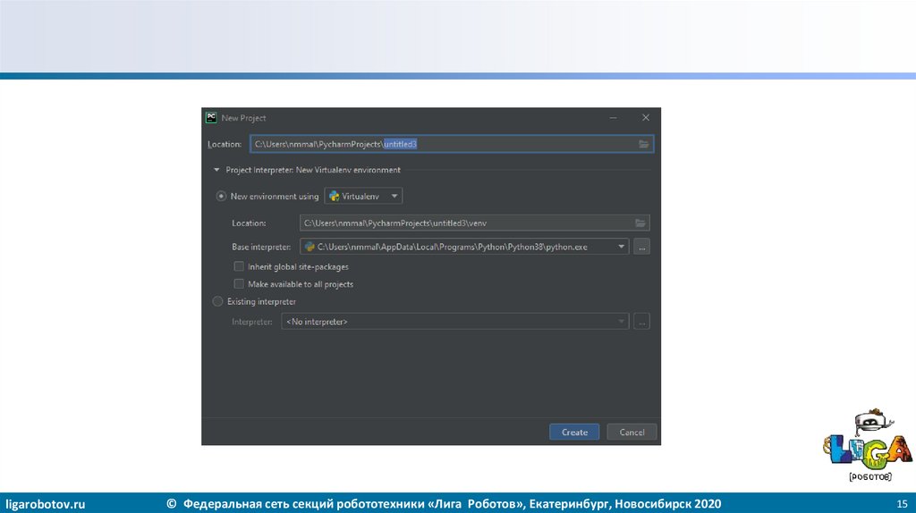Click the slide page number 15
Screen dimensions: 916x513
pos(902,504)
